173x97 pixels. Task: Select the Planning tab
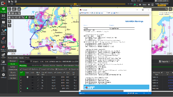point(23,66)
